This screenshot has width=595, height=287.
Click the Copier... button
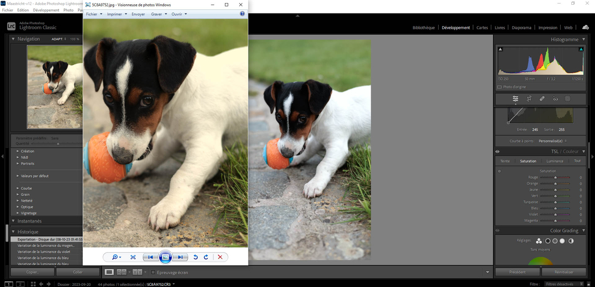point(32,272)
